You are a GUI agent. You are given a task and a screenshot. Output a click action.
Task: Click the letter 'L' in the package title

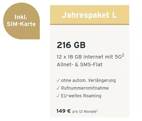[x=115, y=15]
